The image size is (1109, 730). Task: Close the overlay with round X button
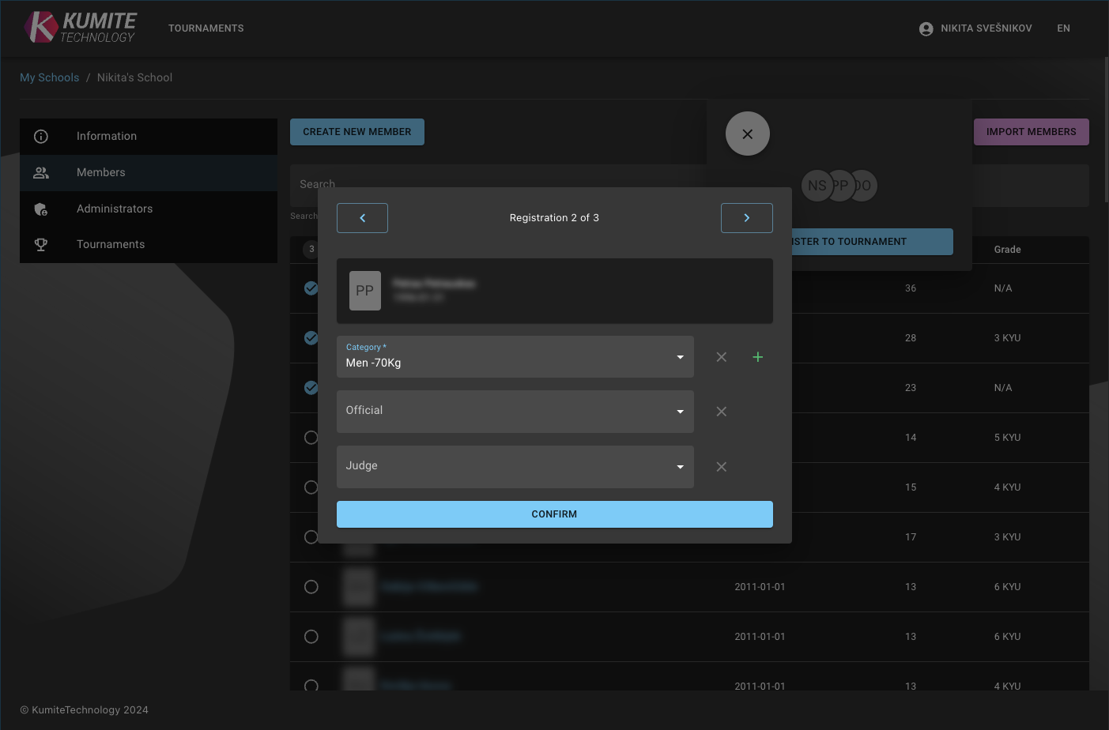pyautogui.click(x=747, y=134)
